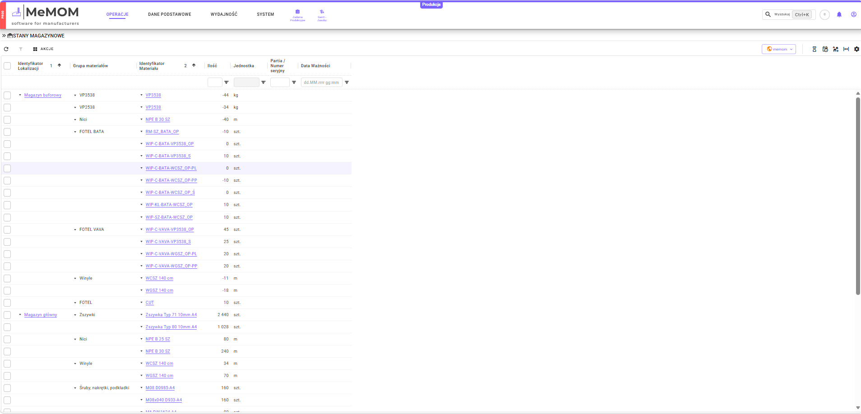Click the red PROD environment label

[x=2, y=15]
